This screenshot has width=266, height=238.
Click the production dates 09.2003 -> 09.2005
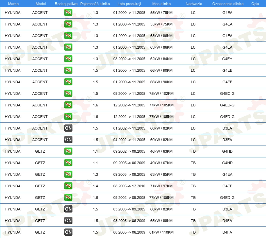[129, 174]
